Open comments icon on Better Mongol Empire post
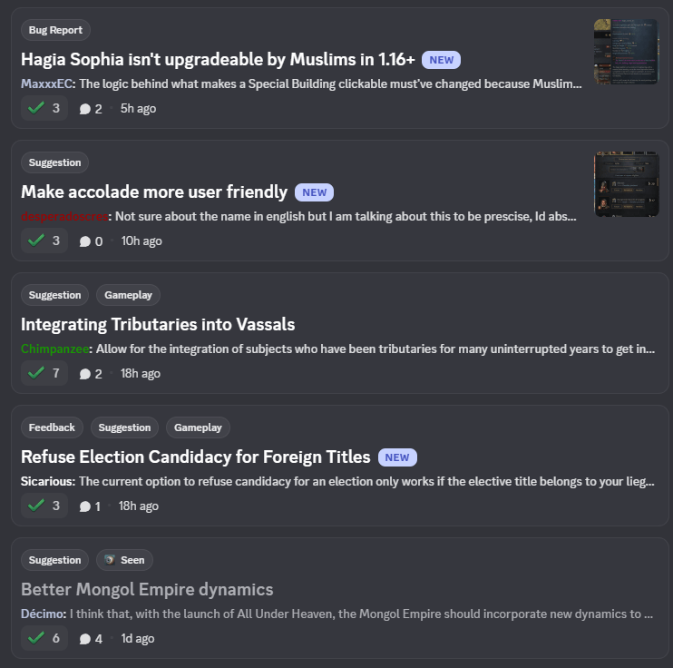Screen dimensions: 673x668 [x=85, y=639]
